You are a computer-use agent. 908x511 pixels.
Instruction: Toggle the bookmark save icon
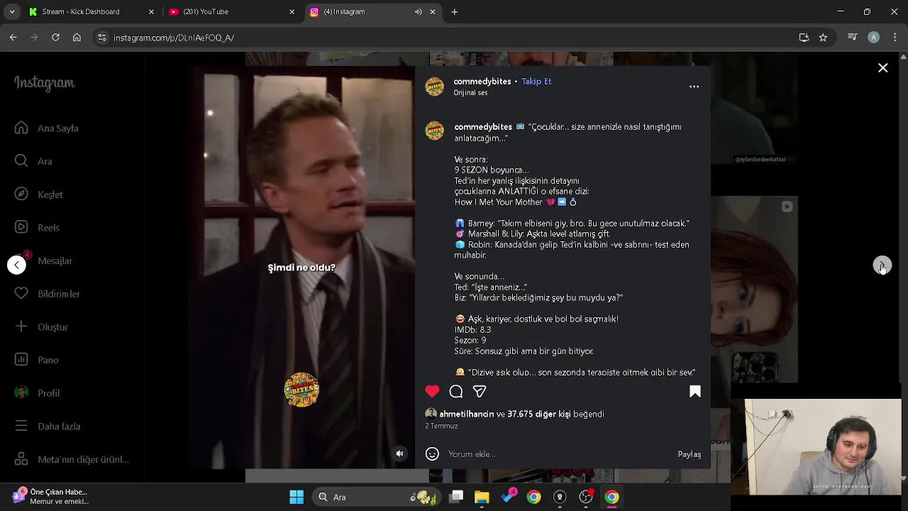695,391
